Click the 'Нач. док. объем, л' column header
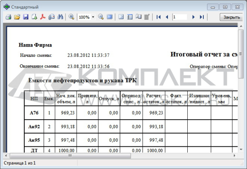 point(66,99)
